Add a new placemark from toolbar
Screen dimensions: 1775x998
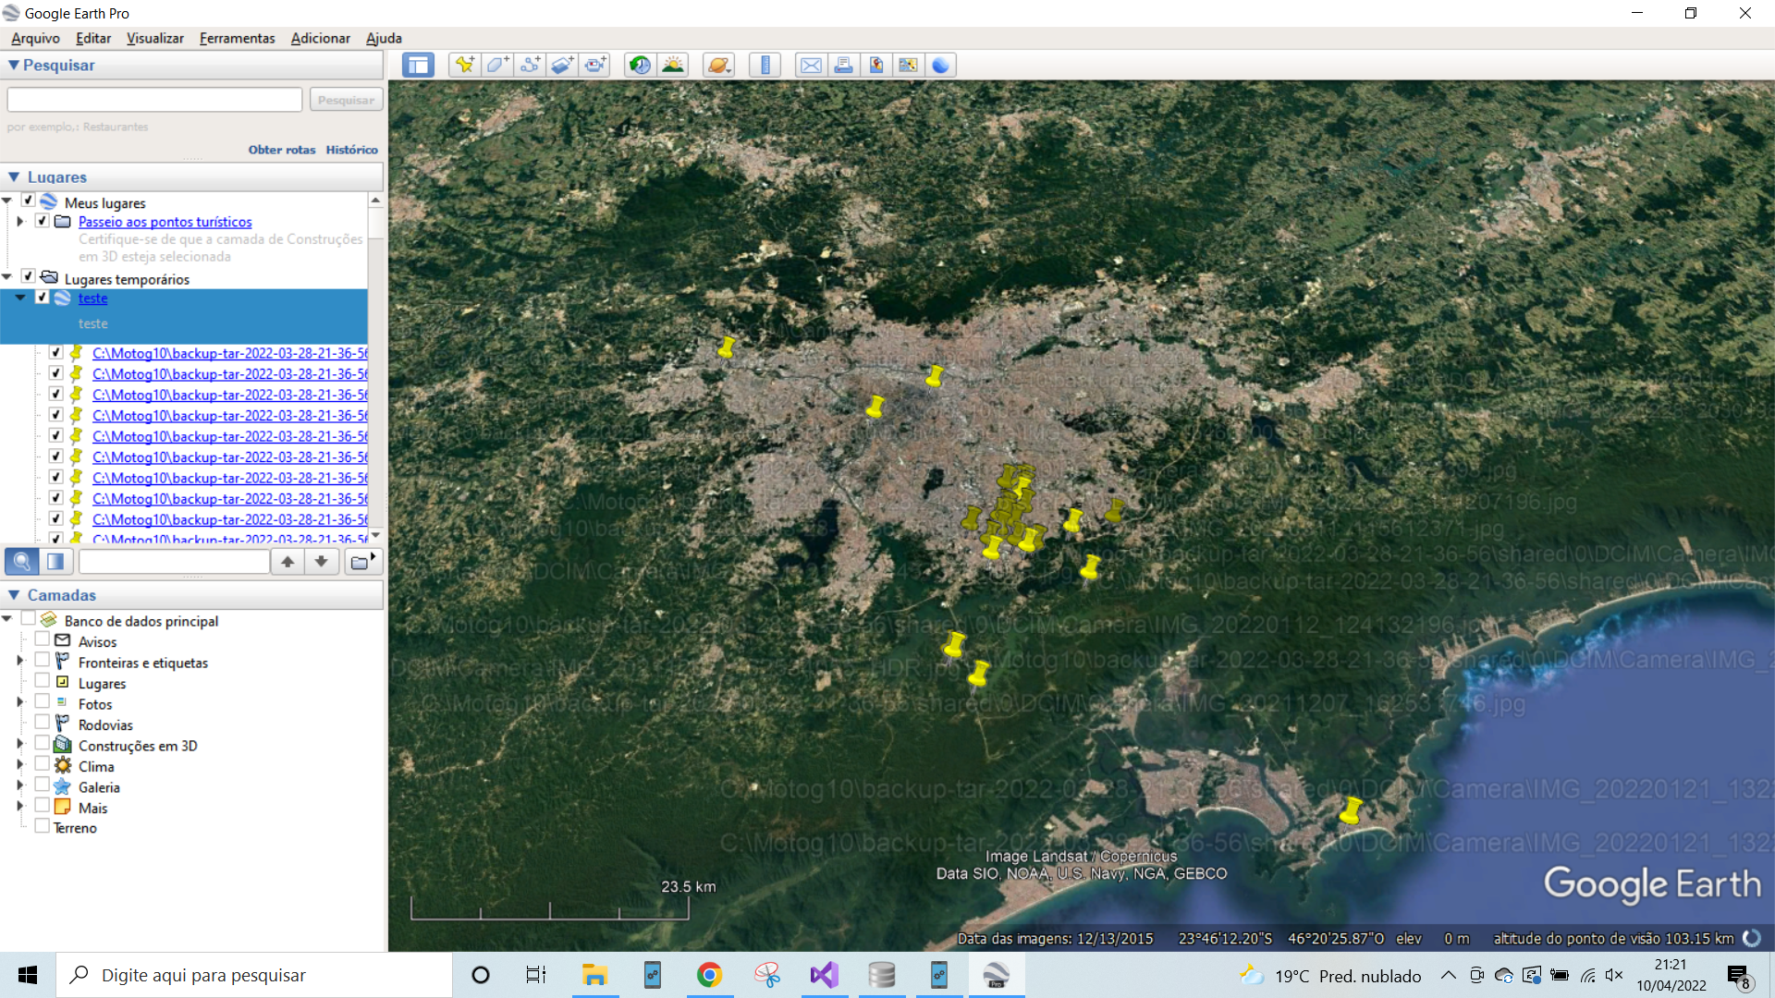[x=464, y=65]
